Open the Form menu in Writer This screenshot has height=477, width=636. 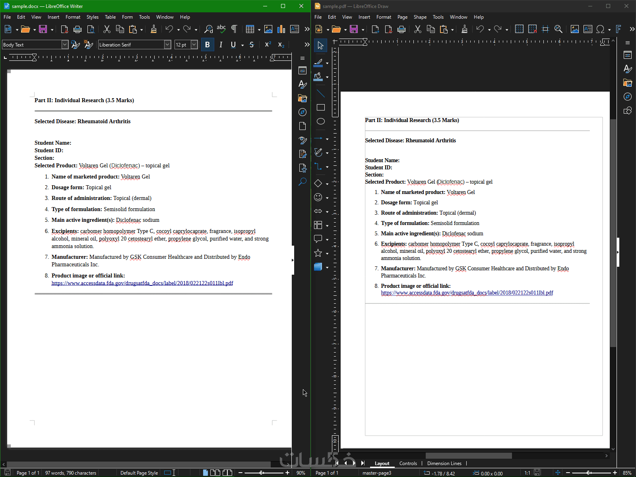tap(127, 17)
